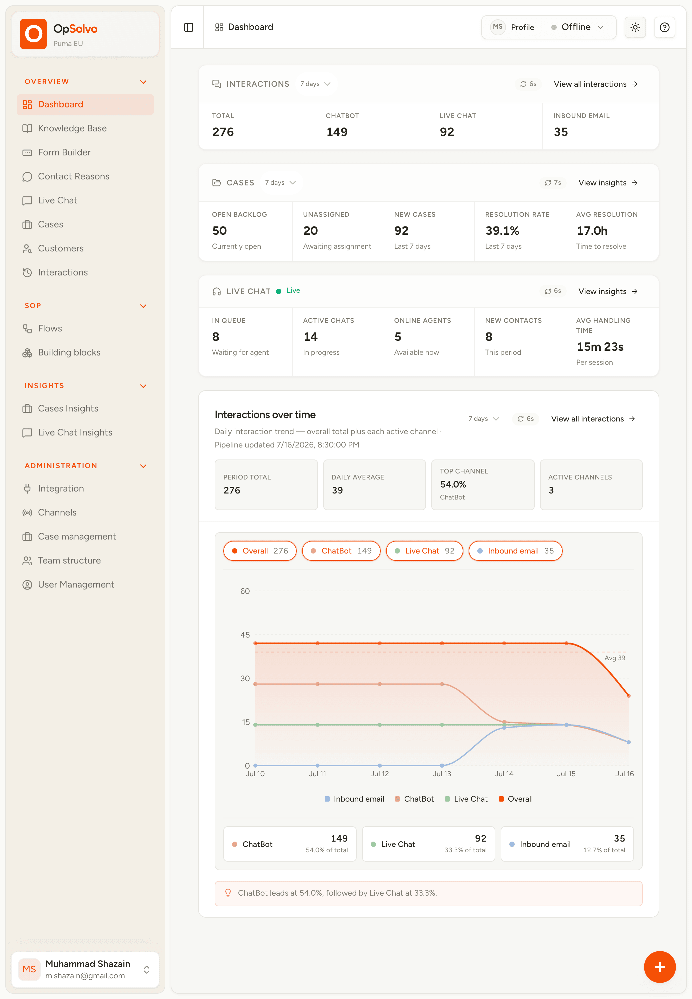This screenshot has height=999, width=692.
Task: Click the Knowledge Base book icon
Action: tap(27, 128)
